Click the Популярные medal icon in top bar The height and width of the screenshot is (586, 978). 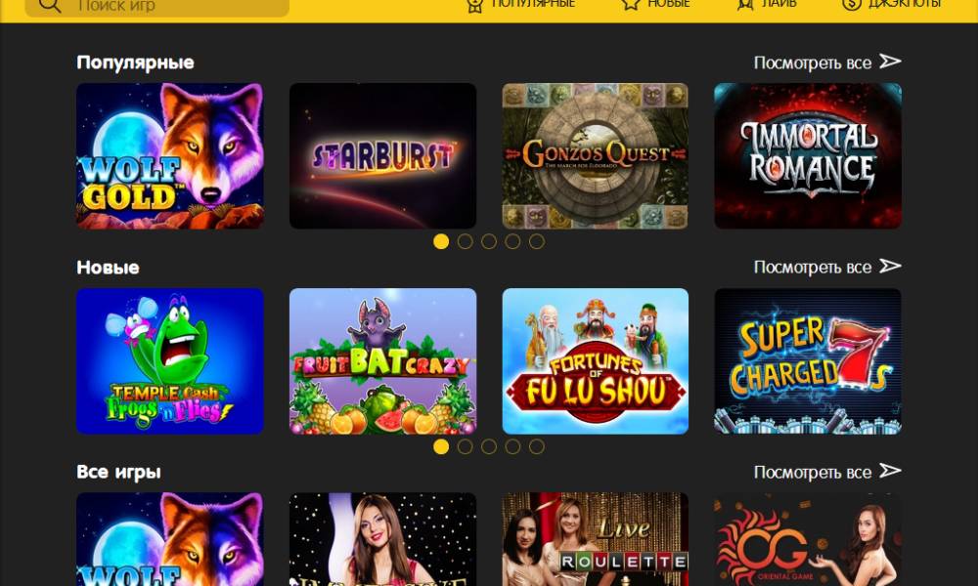click(474, 5)
